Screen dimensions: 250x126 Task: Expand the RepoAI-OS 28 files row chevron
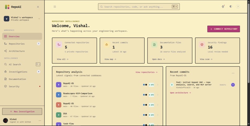158,85
